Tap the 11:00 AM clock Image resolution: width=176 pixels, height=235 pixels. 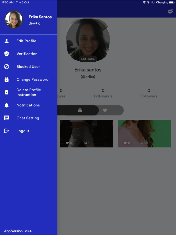(8, 3)
